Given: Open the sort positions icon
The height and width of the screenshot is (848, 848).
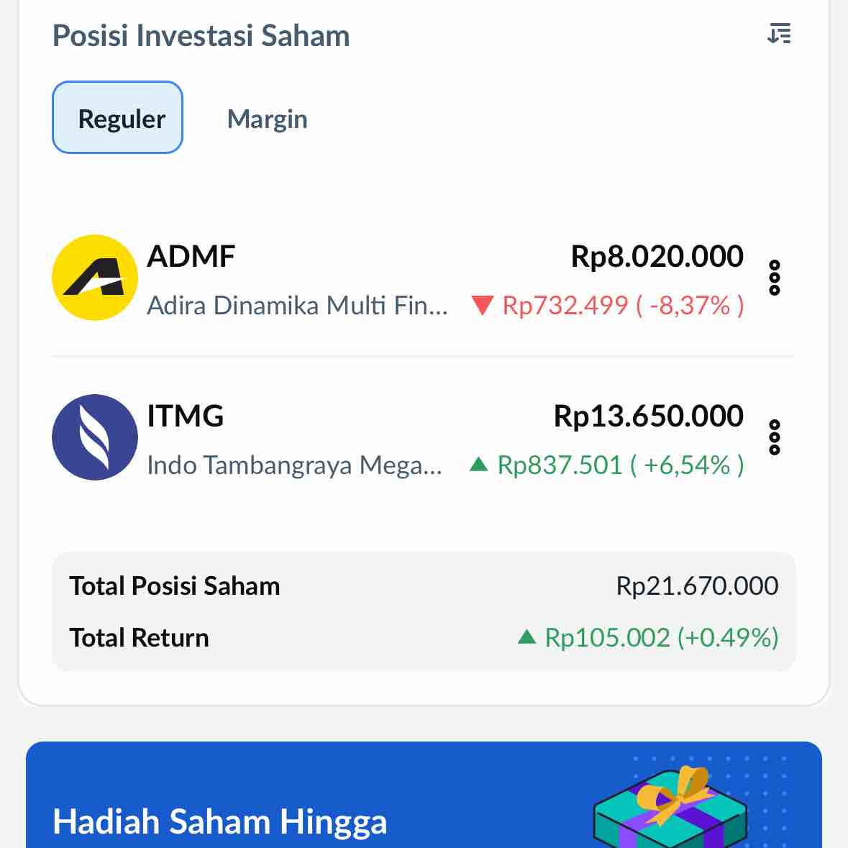Looking at the screenshot, I should click(x=779, y=34).
